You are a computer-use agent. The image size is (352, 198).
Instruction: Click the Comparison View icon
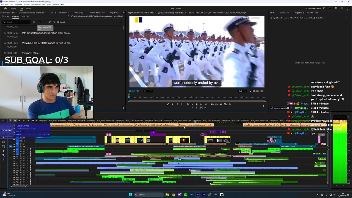(x=226, y=104)
